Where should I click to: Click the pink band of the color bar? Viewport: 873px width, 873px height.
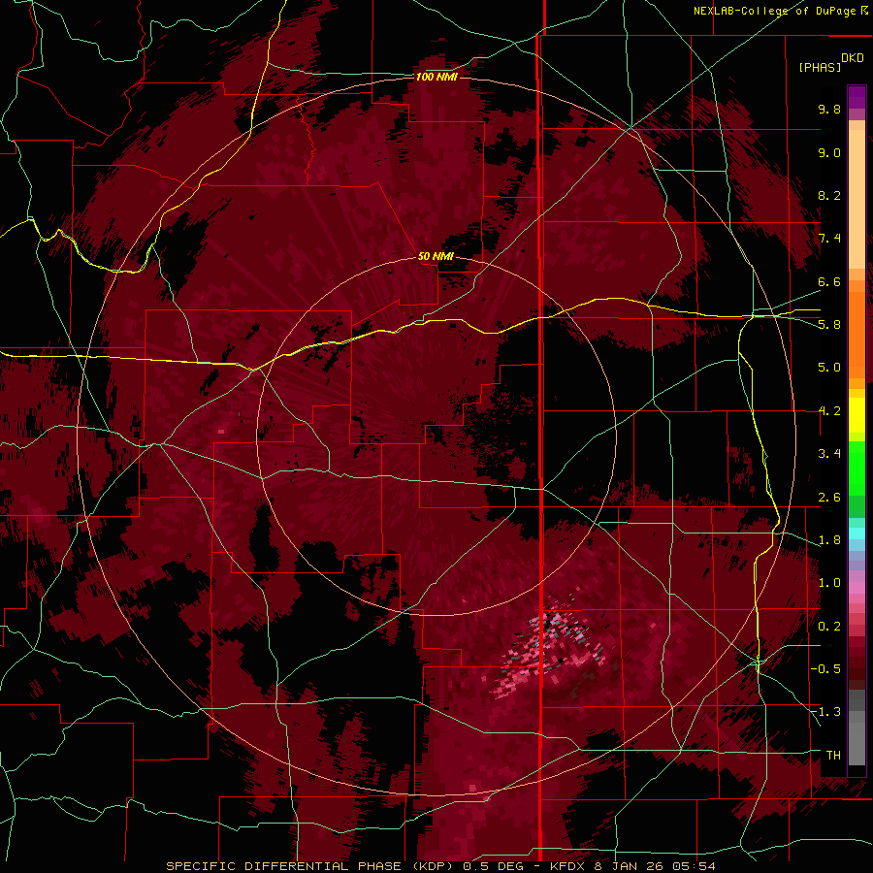857,588
